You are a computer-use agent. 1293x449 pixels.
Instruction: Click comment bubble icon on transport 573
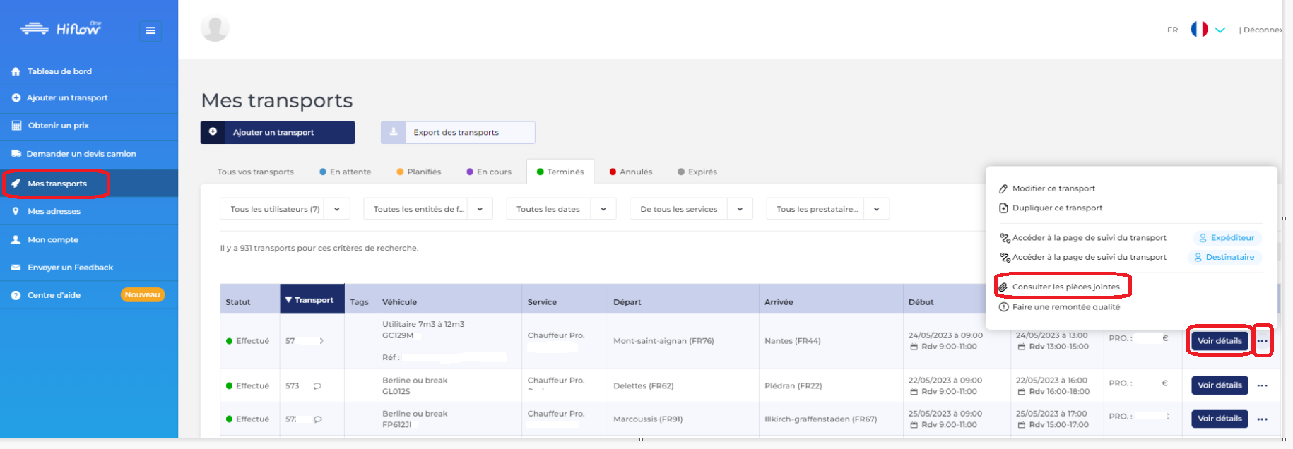tap(318, 386)
